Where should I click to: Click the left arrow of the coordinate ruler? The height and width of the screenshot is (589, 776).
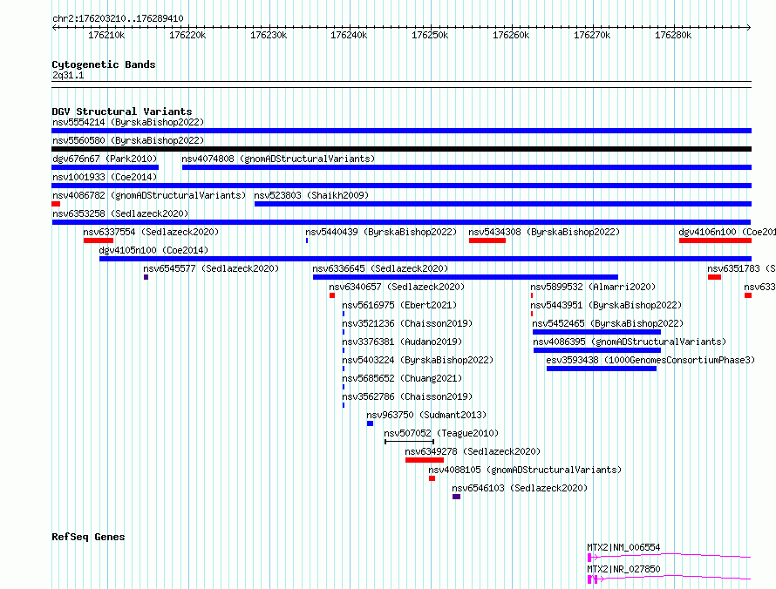point(54,27)
